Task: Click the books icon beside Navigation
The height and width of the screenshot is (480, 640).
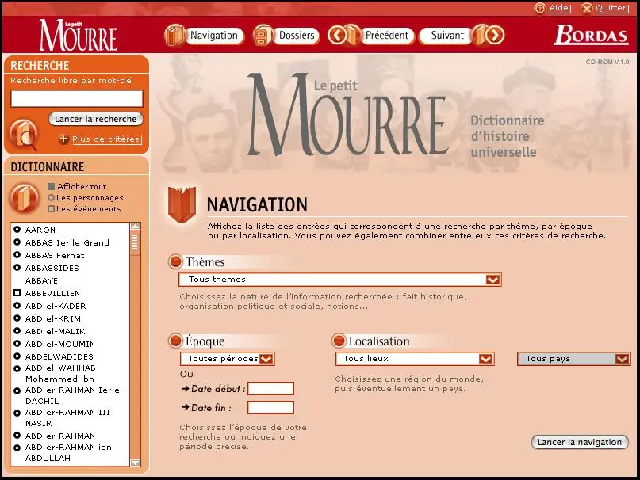Action: (x=174, y=35)
